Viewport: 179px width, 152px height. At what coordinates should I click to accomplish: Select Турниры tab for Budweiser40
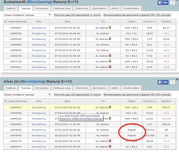tap(26, 8)
